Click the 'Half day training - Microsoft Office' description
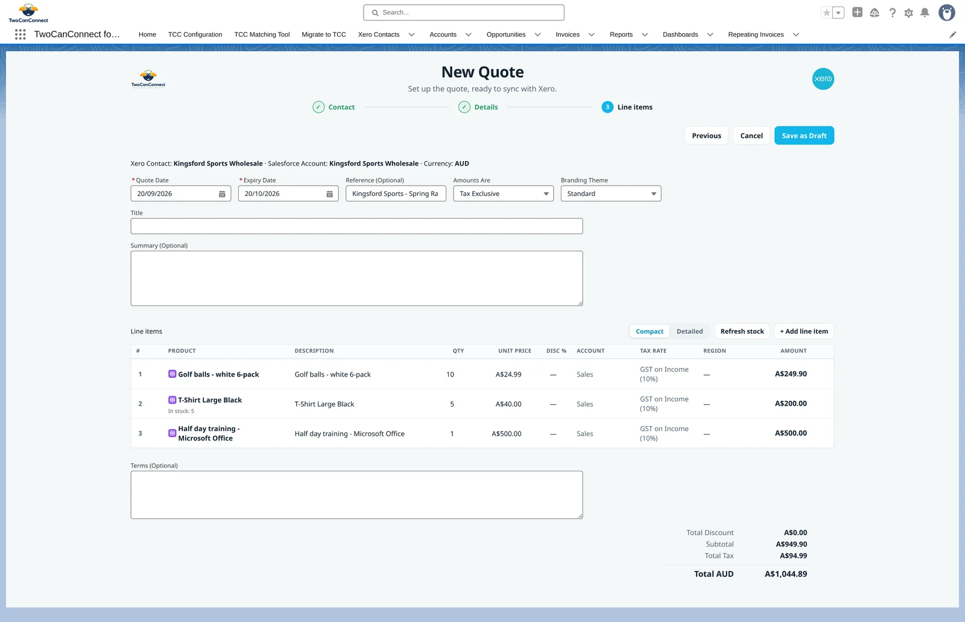This screenshot has height=622, width=965. pyautogui.click(x=349, y=433)
